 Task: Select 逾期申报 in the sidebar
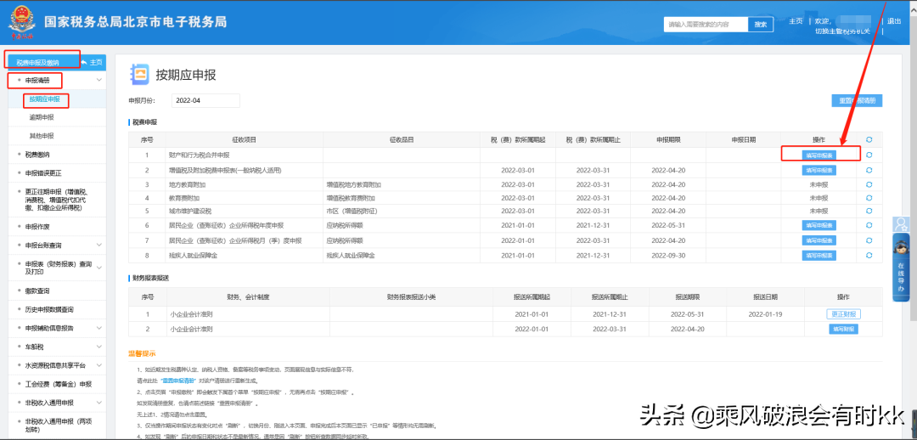(42, 117)
